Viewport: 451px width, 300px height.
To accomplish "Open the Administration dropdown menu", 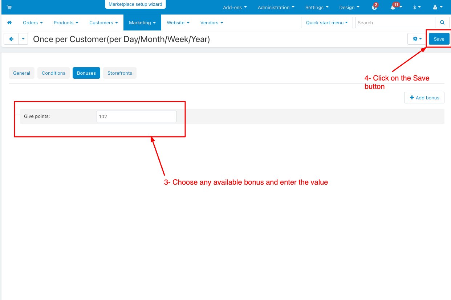I will (276, 7).
